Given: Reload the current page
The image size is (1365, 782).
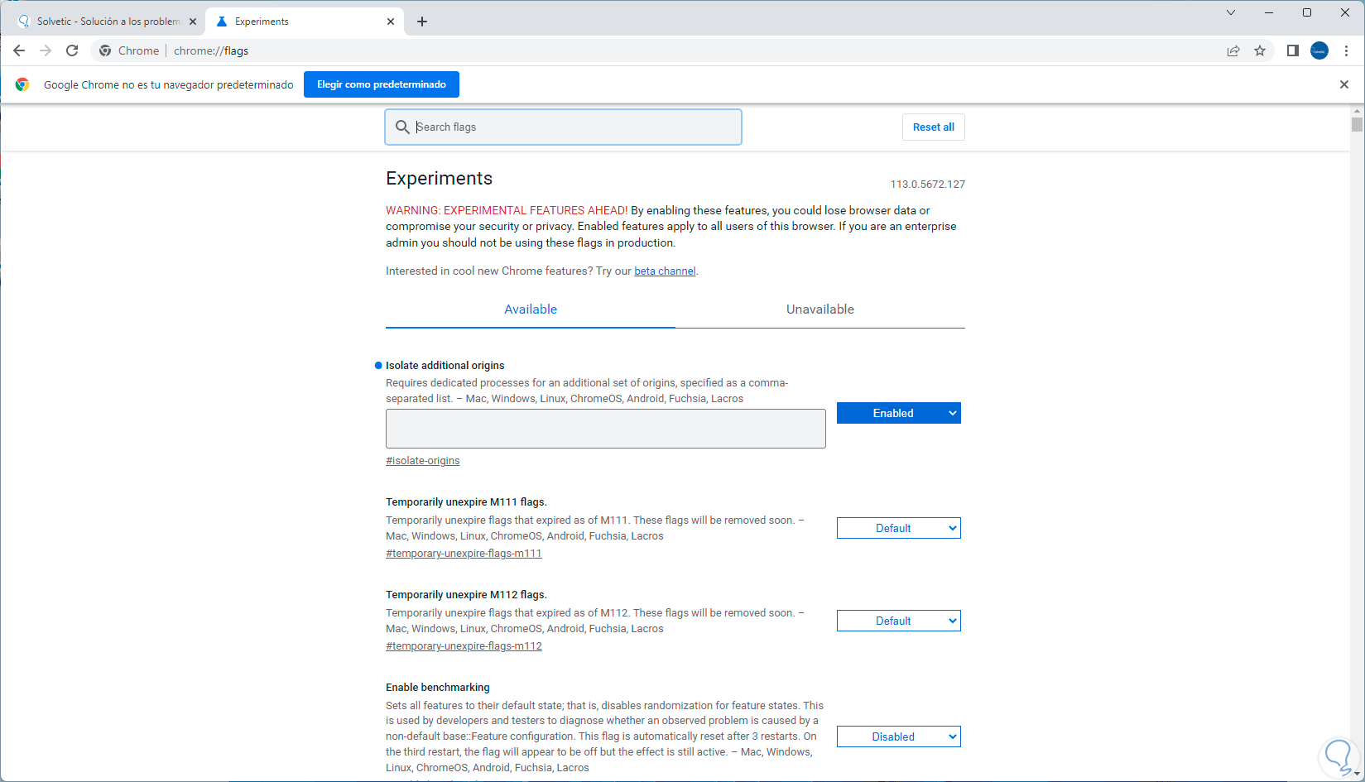Looking at the screenshot, I should (72, 50).
